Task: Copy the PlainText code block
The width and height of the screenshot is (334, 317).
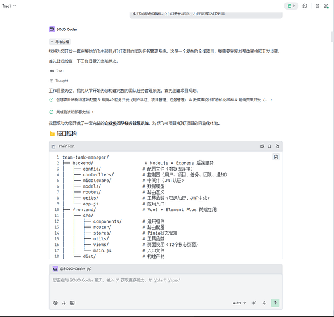Action: click(262, 146)
